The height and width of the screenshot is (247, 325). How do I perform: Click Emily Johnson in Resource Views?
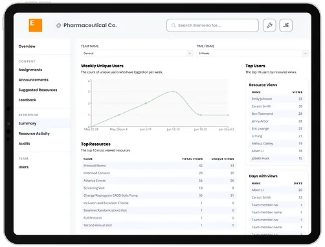[x=262, y=99]
